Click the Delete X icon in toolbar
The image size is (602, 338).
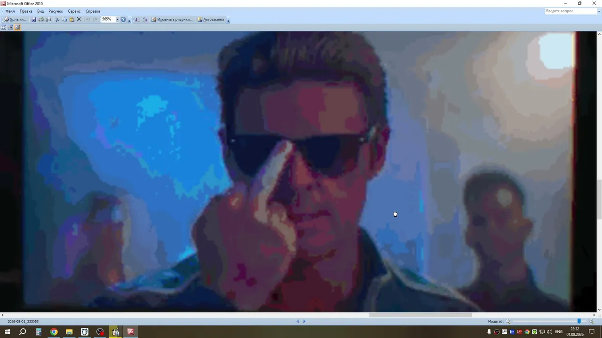pos(79,19)
